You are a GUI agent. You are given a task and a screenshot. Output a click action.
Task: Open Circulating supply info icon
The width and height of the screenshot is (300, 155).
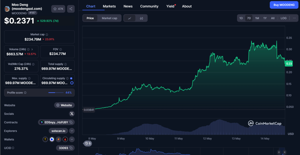(x=67, y=79)
